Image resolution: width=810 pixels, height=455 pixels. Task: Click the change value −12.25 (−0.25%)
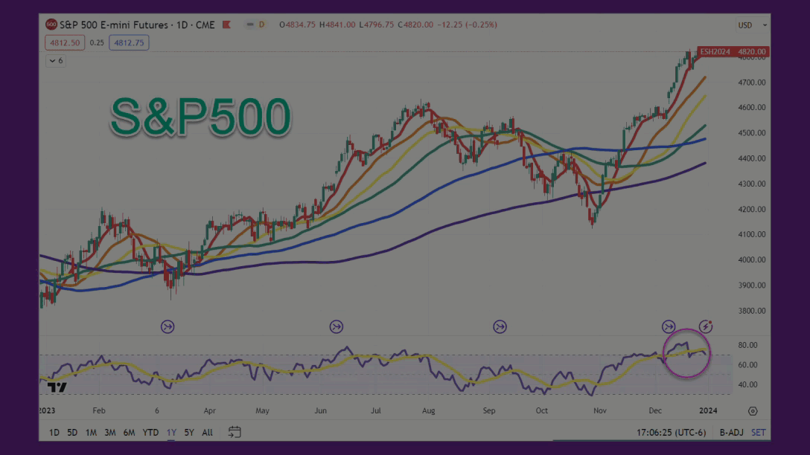pos(467,25)
